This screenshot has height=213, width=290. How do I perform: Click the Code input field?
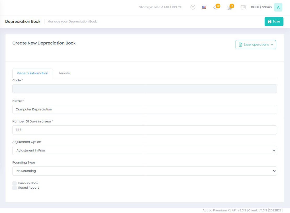pos(144,89)
